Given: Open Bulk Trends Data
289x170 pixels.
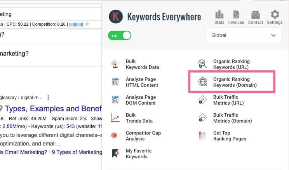Looking at the screenshot, I should tap(139, 118).
